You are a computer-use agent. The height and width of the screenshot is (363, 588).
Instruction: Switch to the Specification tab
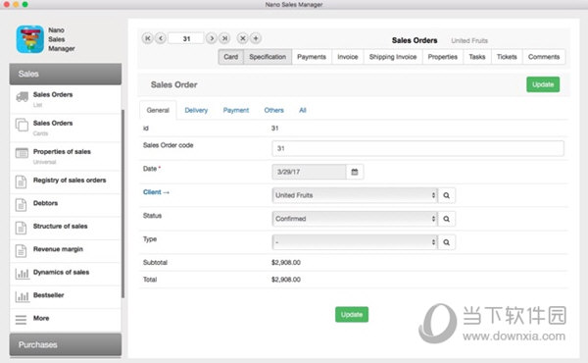pyautogui.click(x=268, y=57)
